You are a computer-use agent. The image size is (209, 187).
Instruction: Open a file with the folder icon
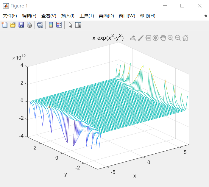[x=13, y=25]
